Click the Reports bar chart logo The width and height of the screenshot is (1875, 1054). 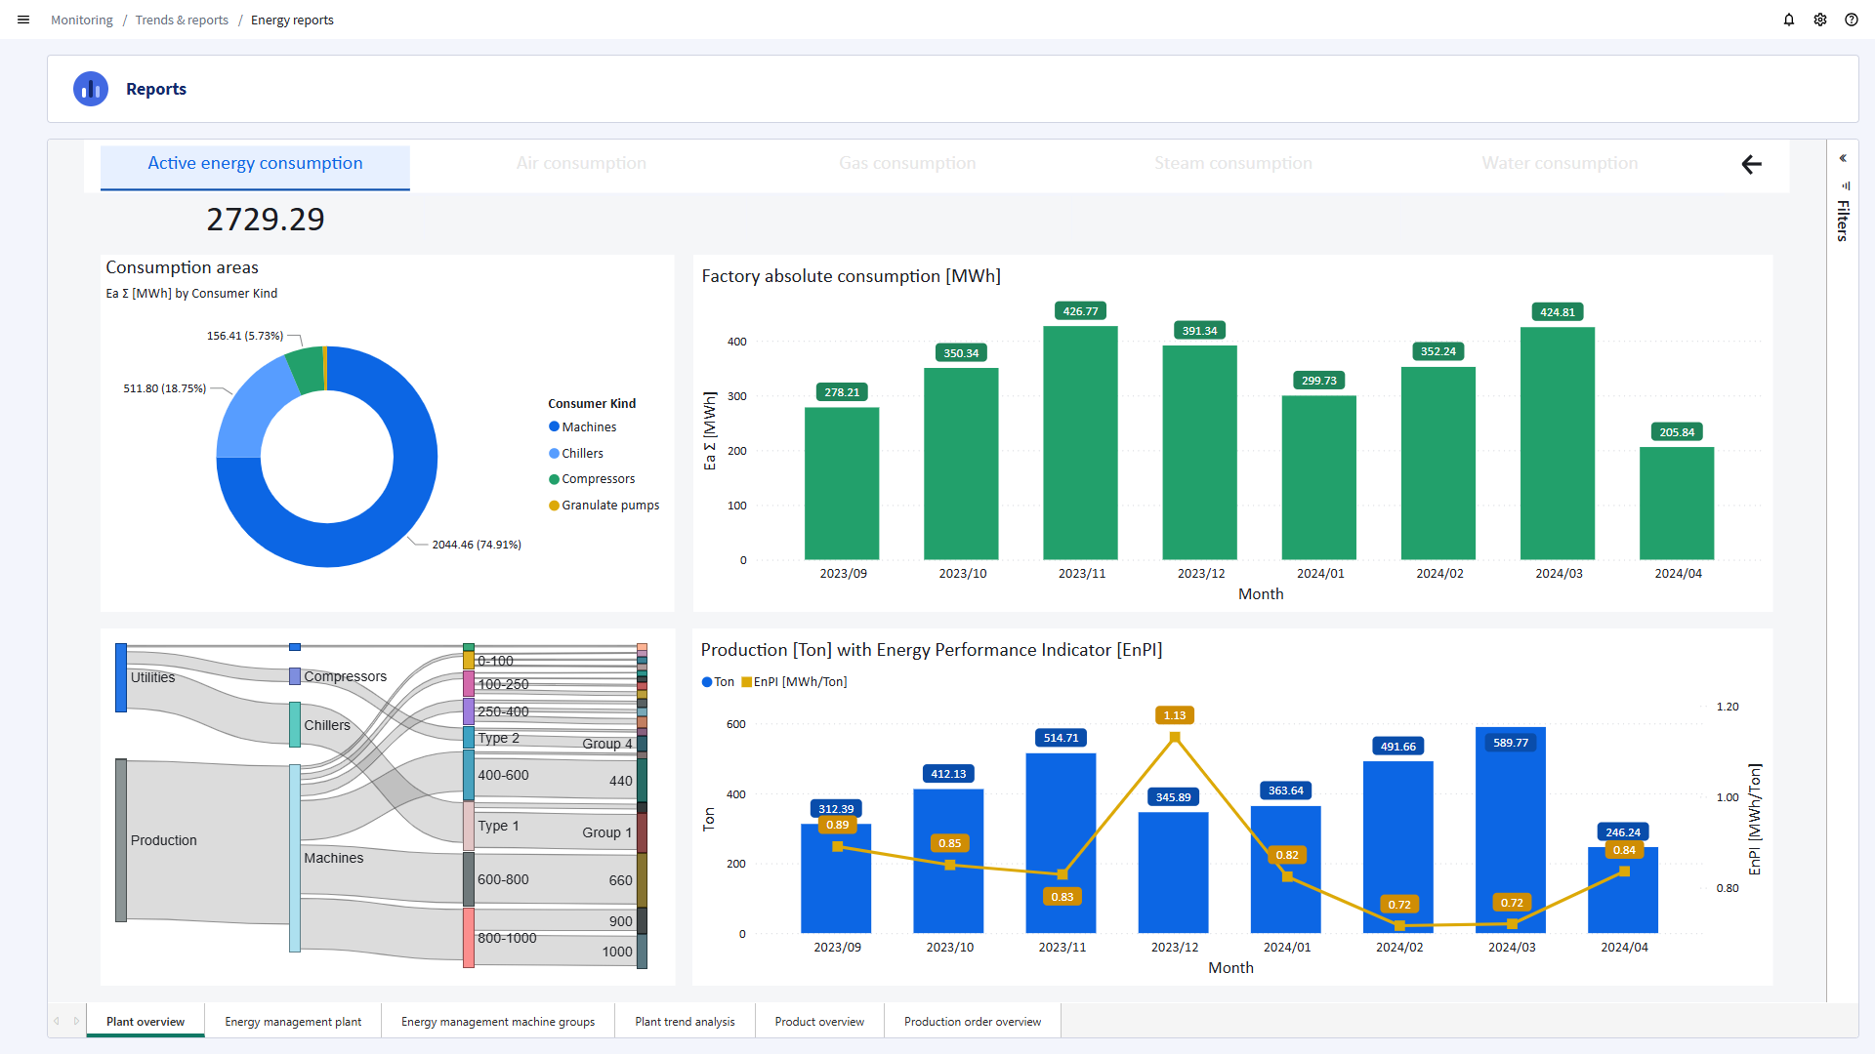pos(91,89)
